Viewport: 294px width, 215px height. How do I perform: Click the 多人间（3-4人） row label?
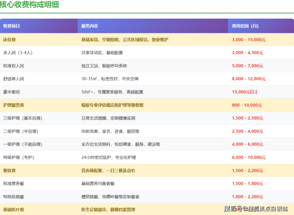17,53
